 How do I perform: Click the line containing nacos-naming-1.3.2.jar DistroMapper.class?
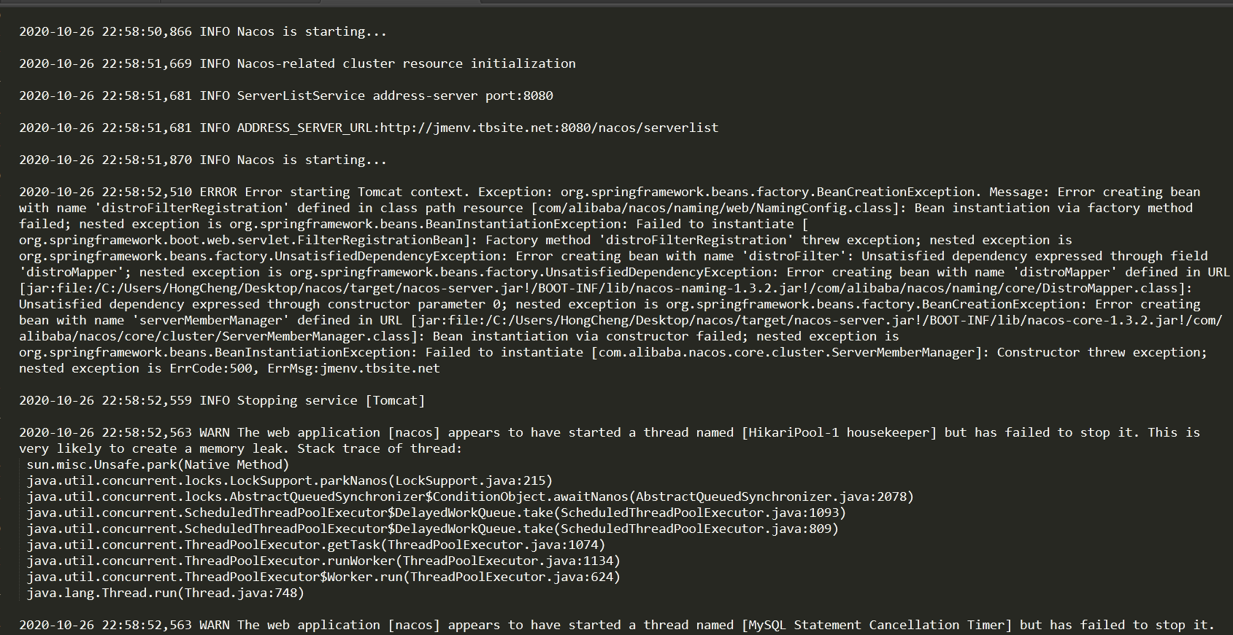[606, 288]
